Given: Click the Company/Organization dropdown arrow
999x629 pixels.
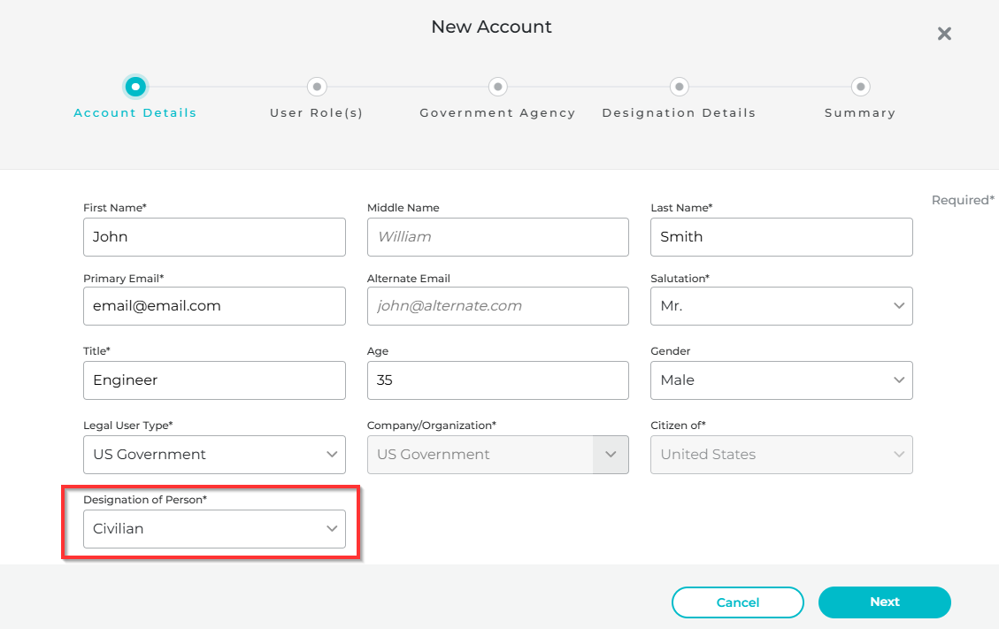Looking at the screenshot, I should pyautogui.click(x=611, y=455).
